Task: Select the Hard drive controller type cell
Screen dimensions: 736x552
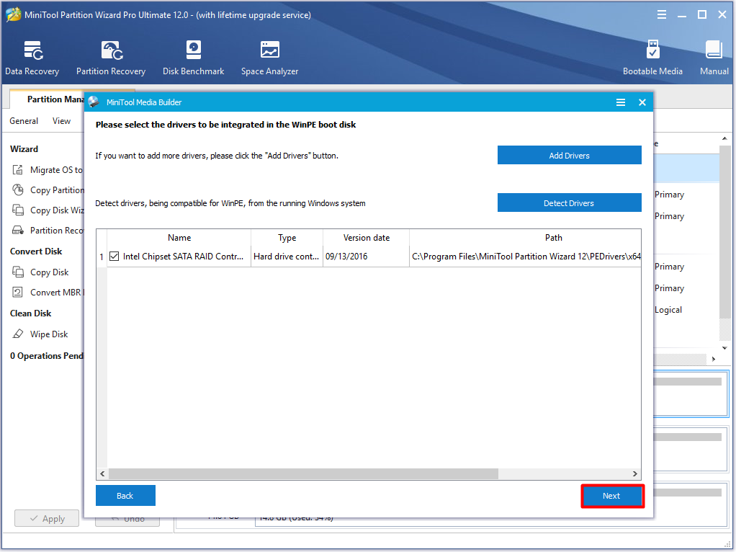Action: 287,257
